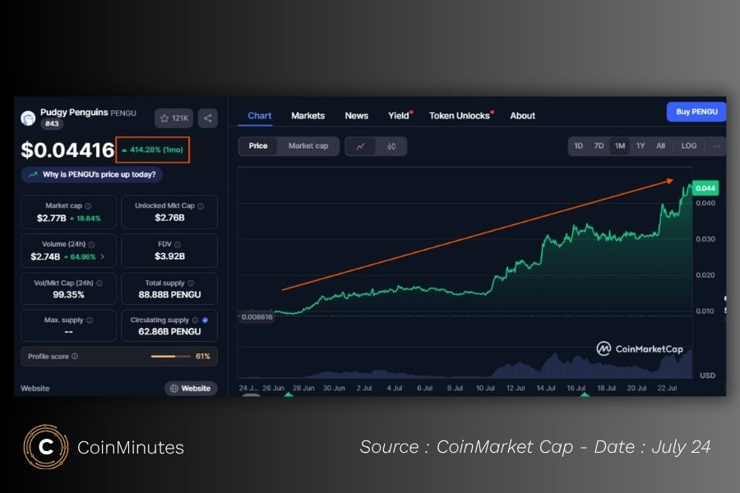Open the Circulating supply info icon
Viewport: 740px width, 493px height.
point(195,320)
